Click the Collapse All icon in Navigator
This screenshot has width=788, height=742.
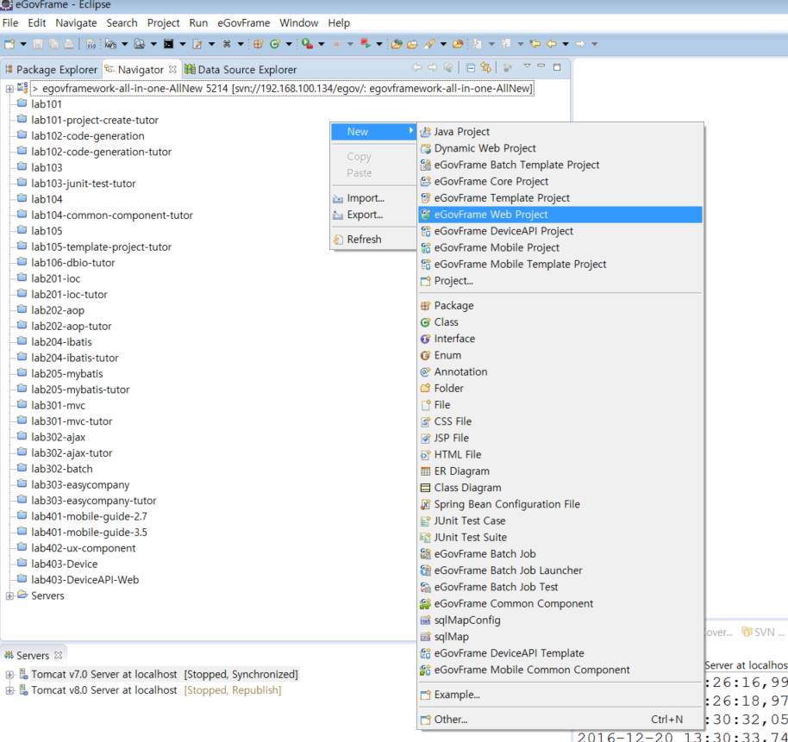click(x=471, y=68)
